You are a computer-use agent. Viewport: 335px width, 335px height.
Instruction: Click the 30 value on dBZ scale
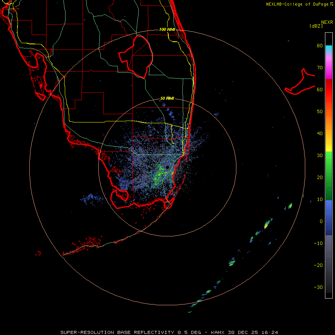coord(320,156)
